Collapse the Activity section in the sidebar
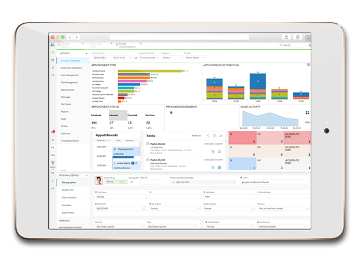Screen dimensions: 361x262 coord(87,53)
